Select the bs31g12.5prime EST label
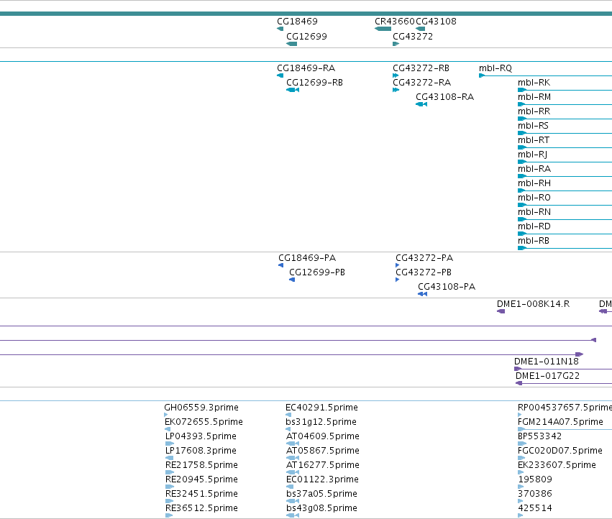Image resolution: width=612 pixels, height=519 pixels. click(x=321, y=422)
